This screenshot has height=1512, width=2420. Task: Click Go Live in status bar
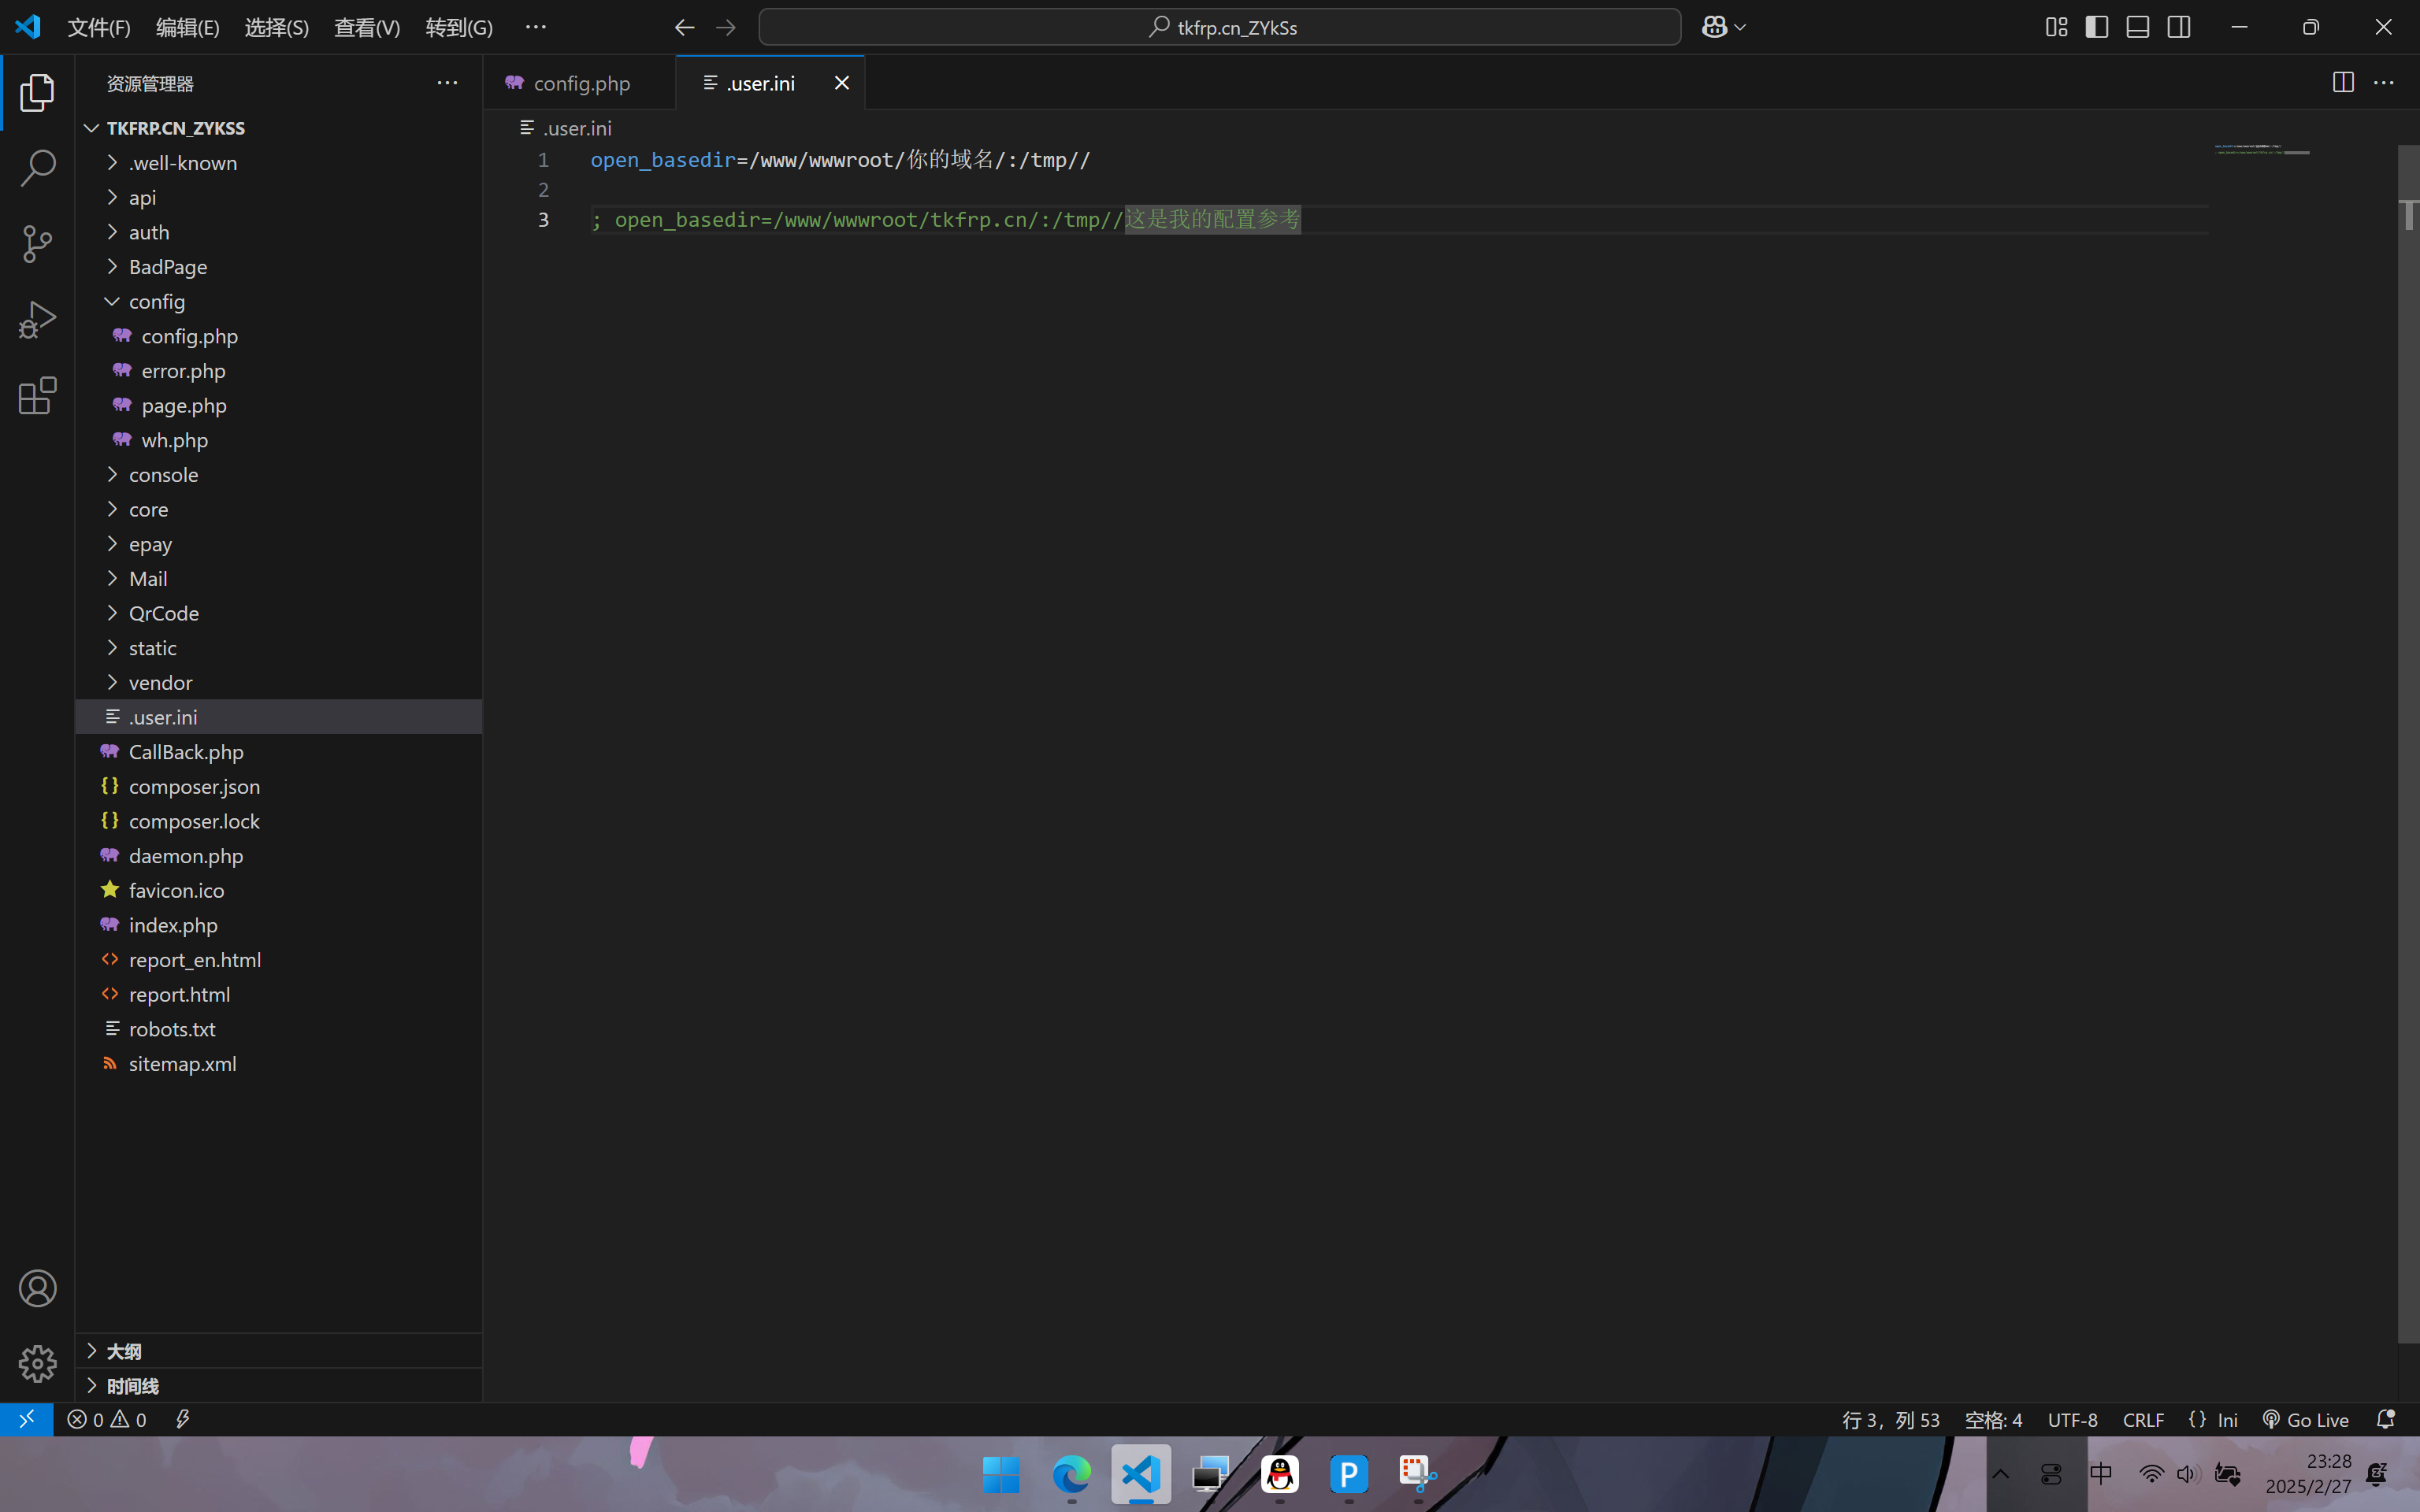point(2306,1419)
